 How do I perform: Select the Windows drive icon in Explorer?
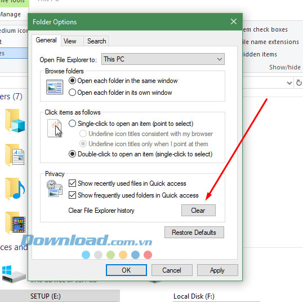14,274
